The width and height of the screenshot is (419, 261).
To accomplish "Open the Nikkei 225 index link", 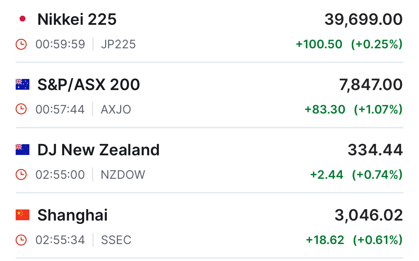I will pos(77,20).
